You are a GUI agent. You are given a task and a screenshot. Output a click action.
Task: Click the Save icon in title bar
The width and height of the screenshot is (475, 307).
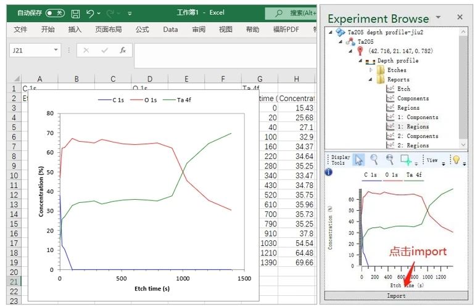[75, 13]
